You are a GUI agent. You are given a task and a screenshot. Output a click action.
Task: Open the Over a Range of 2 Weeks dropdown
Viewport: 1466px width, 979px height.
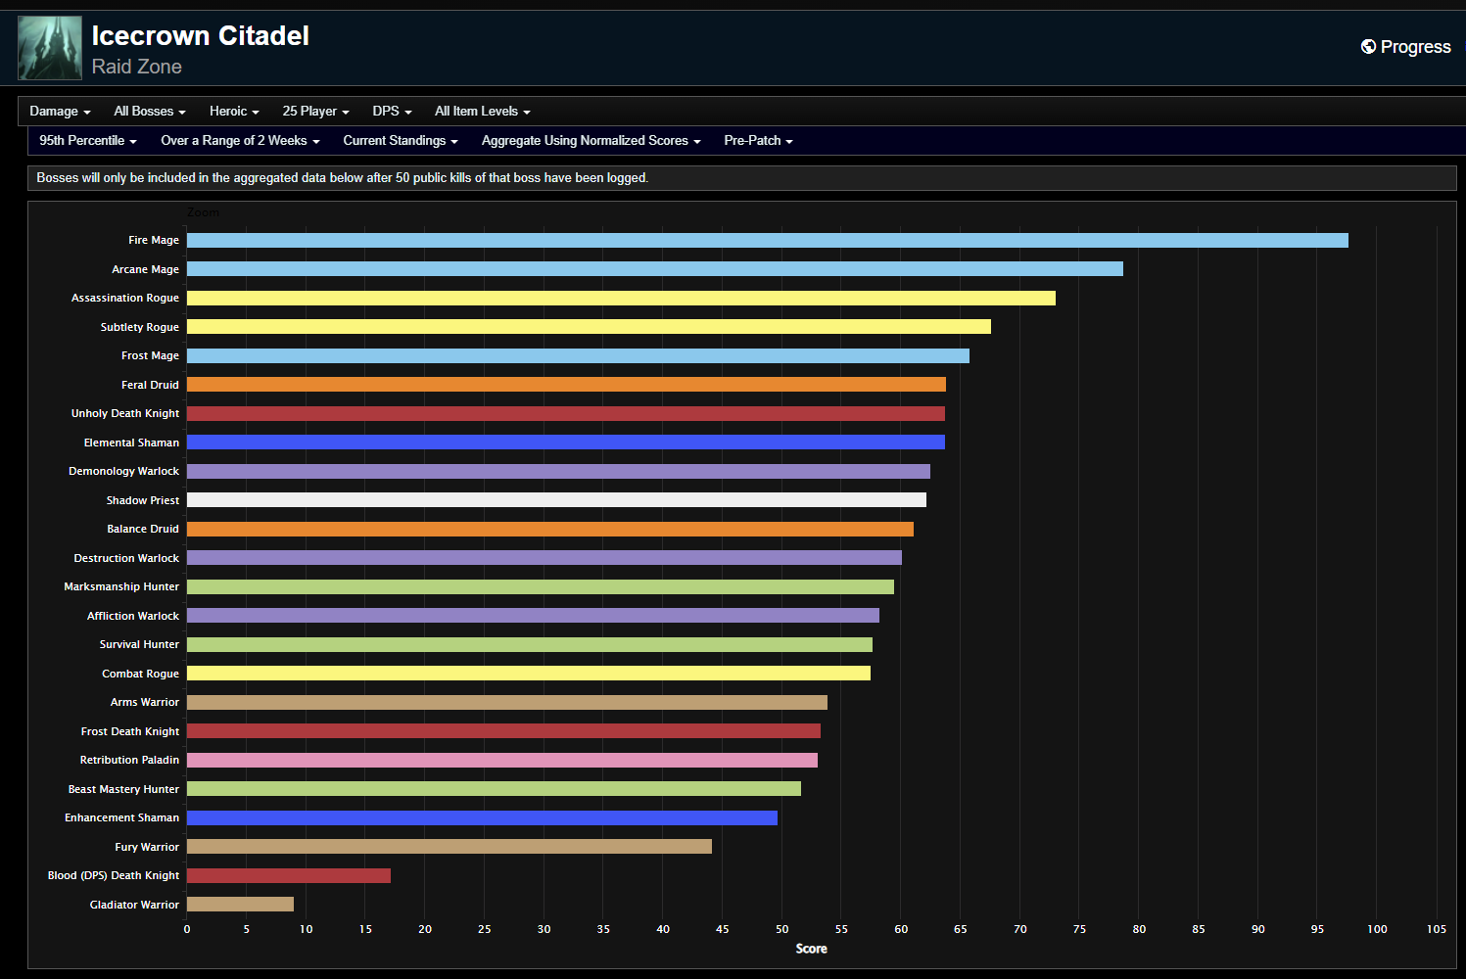pyautogui.click(x=238, y=140)
